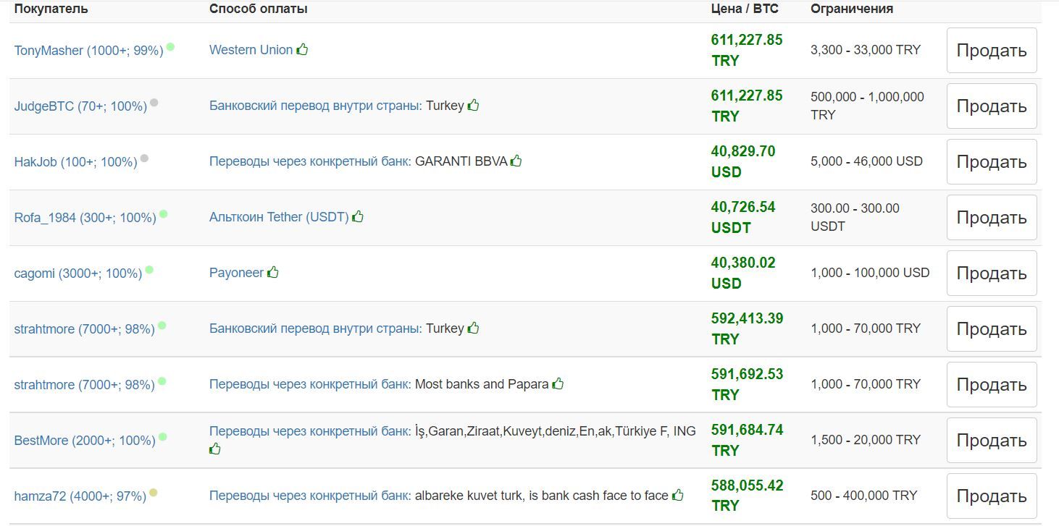Open the Payoneer payment method link
Screen dimensions: 1059x526
coord(236,273)
